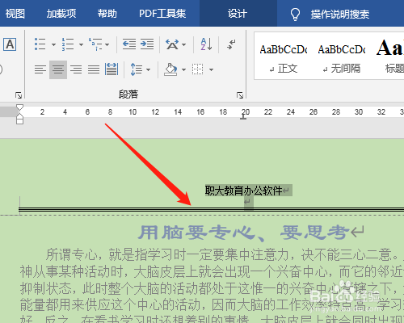Screen dimensions: 404x323
Task: Click title 用脑要专心、要思考
Action: (244, 233)
